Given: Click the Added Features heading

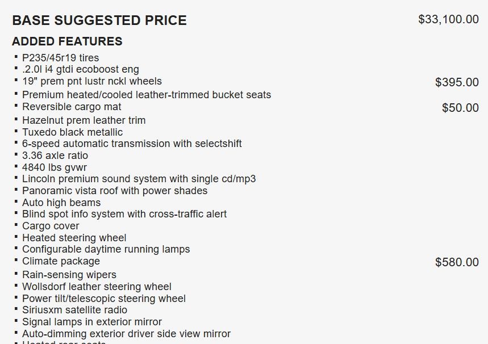Looking at the screenshot, I should point(67,41).
